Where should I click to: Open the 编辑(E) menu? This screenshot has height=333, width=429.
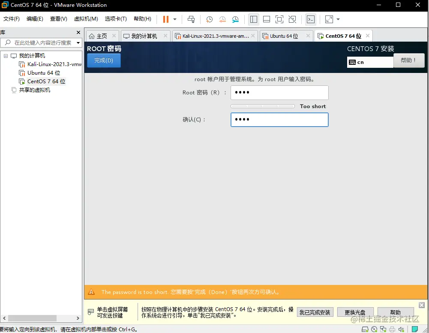(x=35, y=19)
